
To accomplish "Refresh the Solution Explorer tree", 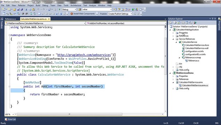I will point(179,23).
